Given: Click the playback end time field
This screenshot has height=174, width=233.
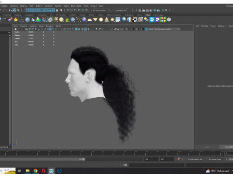Looking at the screenshot, I should coord(151,159).
